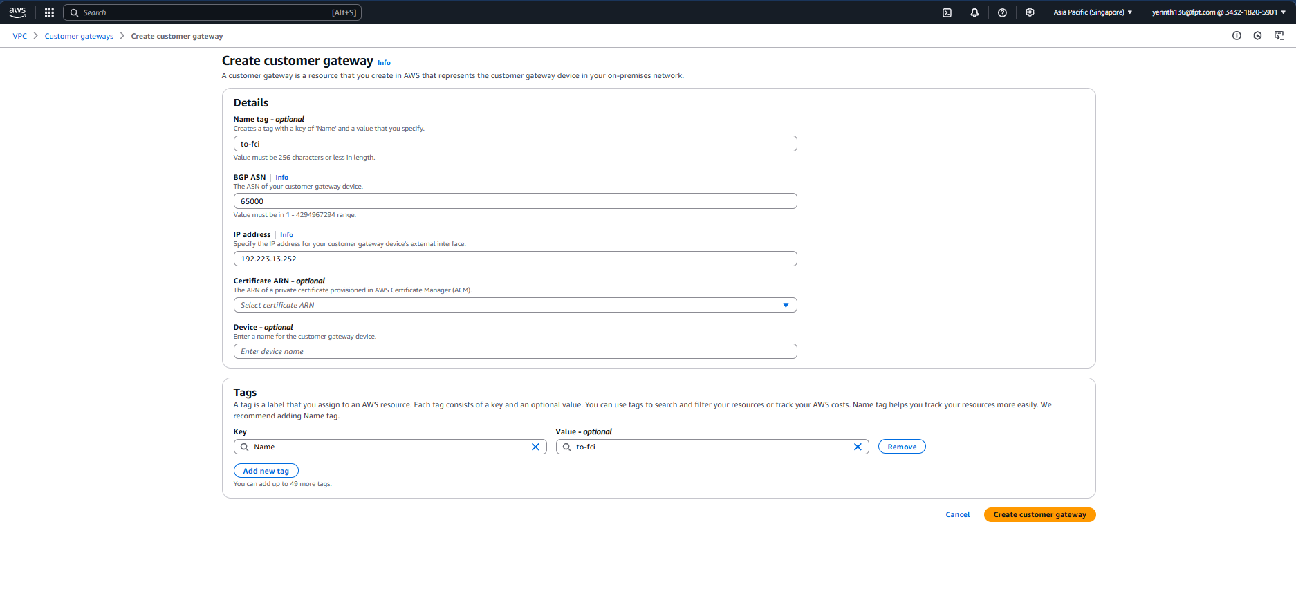
Task: Open the settings gear icon
Action: 1030,12
